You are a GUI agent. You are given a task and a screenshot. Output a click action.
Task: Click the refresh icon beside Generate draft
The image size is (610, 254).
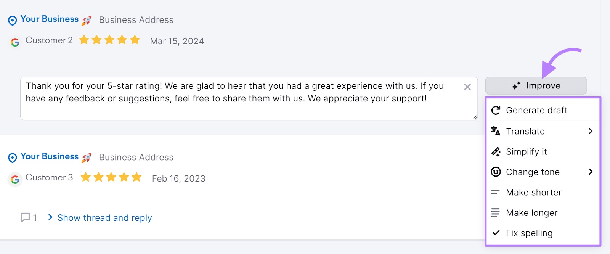pos(496,110)
